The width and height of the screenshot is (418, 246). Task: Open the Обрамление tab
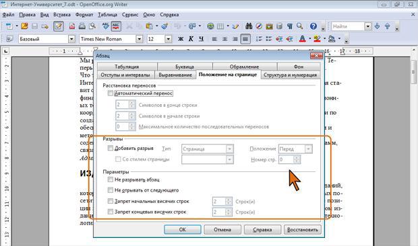(244, 67)
